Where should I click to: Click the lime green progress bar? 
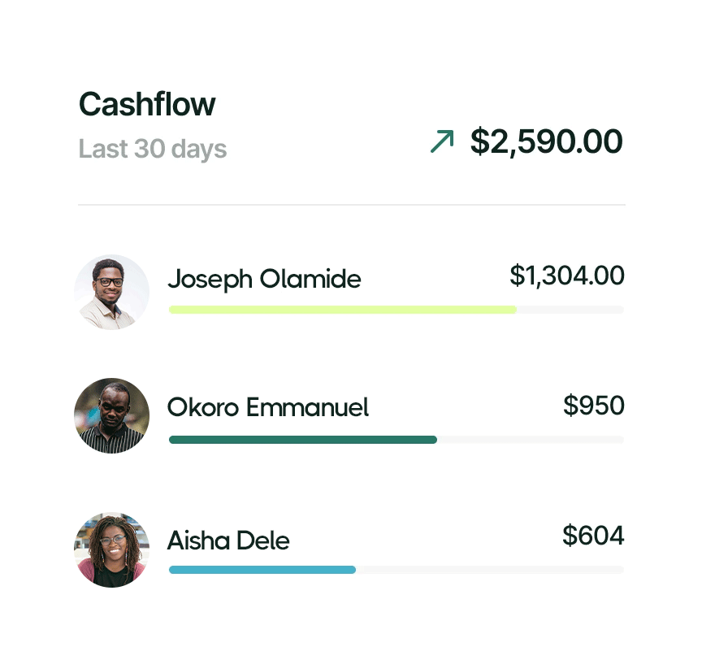click(343, 310)
